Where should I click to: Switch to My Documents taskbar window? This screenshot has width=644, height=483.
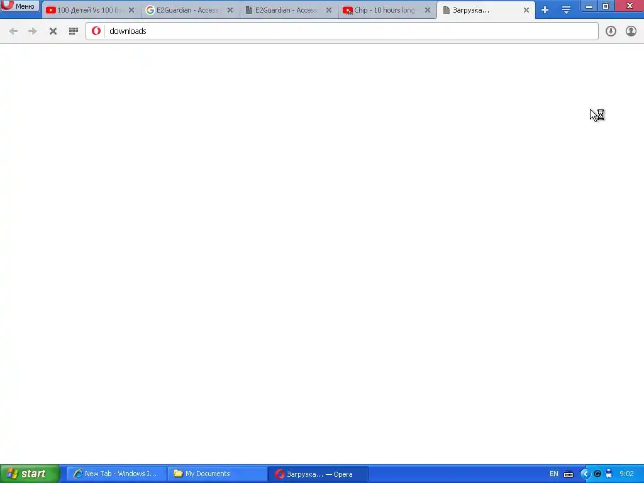tap(217, 474)
